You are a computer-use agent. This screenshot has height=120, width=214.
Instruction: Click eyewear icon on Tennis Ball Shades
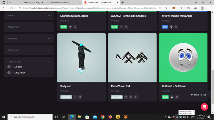click(121, 27)
